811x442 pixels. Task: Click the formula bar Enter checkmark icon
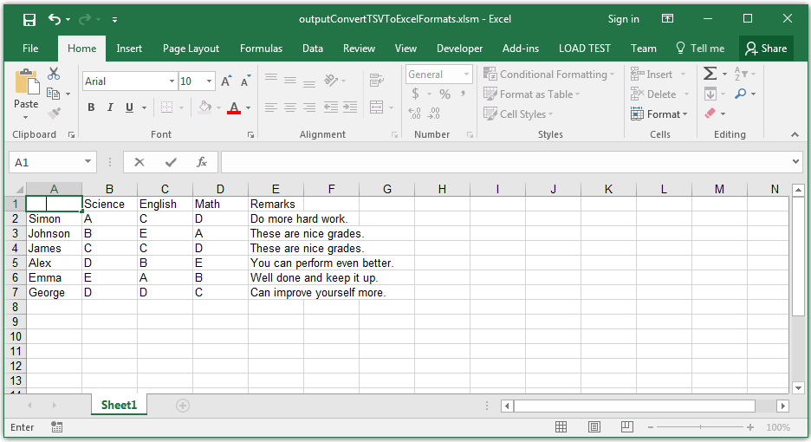pos(171,163)
